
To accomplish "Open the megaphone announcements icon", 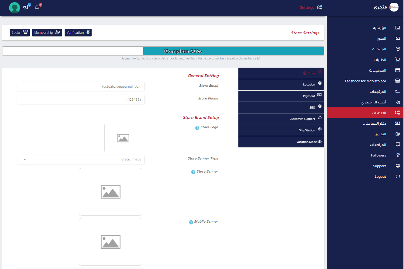I will pos(26,7).
